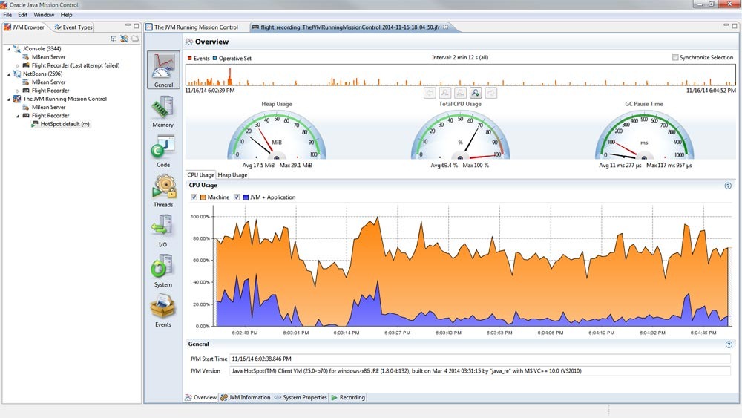Click the blue Operative Set legend swatch
This screenshot has height=418, width=742.
point(215,58)
